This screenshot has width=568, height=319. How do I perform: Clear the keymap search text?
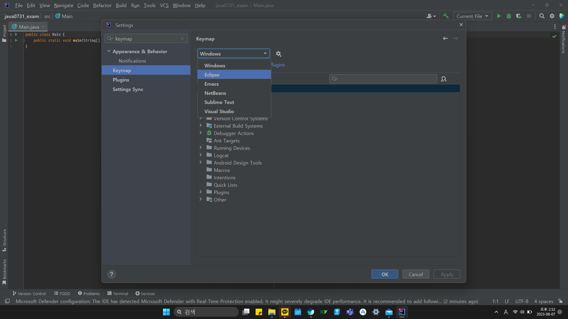click(182, 39)
